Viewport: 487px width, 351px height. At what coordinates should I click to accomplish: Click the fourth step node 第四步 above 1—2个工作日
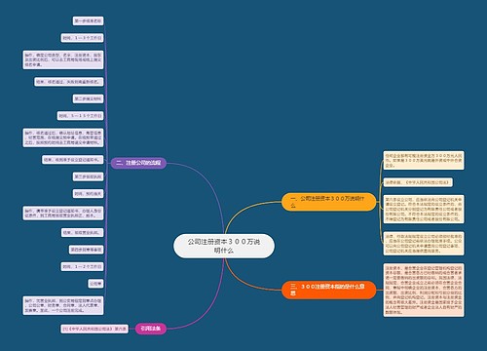pyautogui.click(x=87, y=250)
